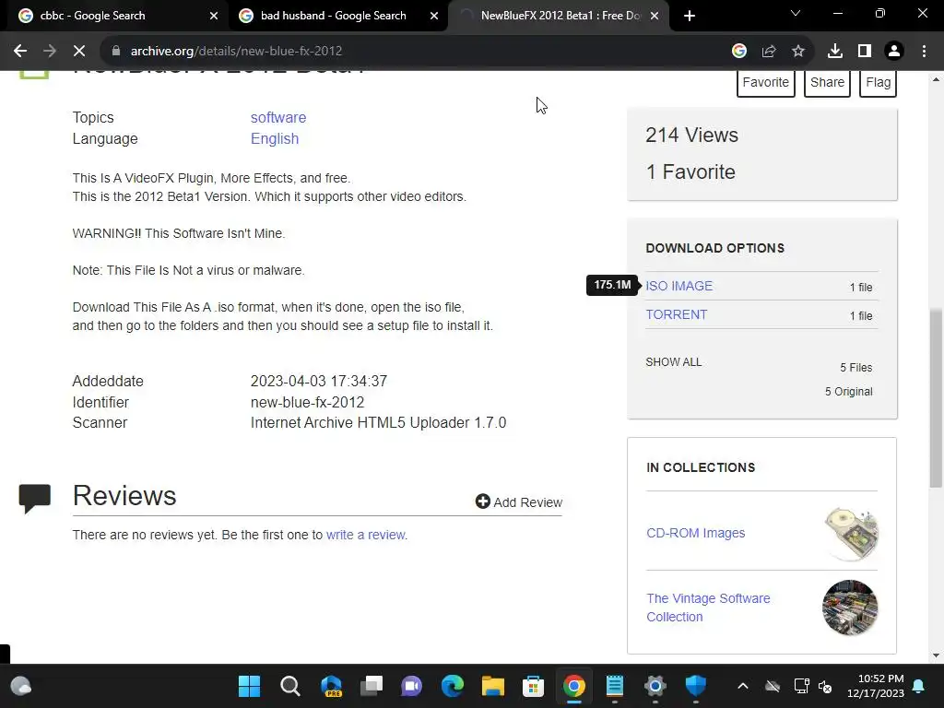Stop loading the page

pyautogui.click(x=79, y=52)
